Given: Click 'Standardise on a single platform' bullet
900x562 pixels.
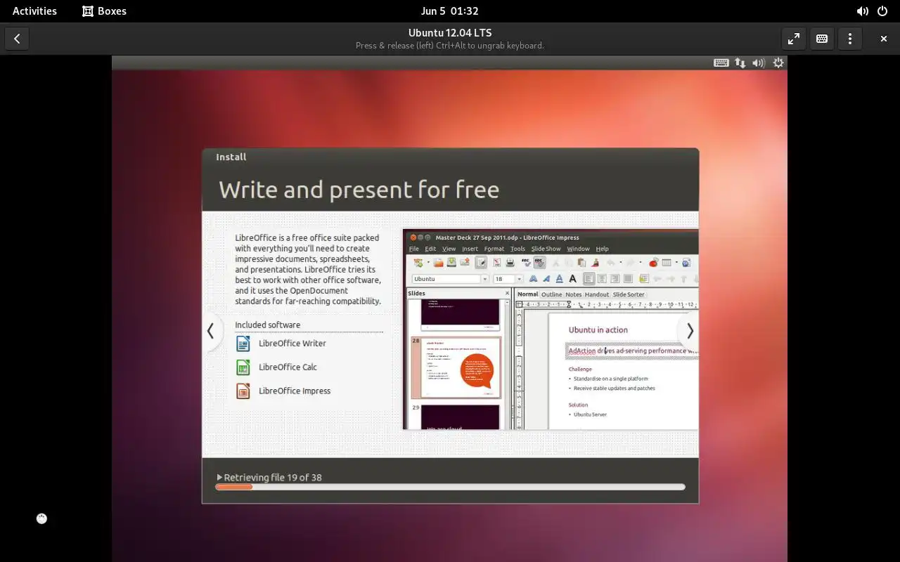Looking at the screenshot, I should tap(611, 379).
